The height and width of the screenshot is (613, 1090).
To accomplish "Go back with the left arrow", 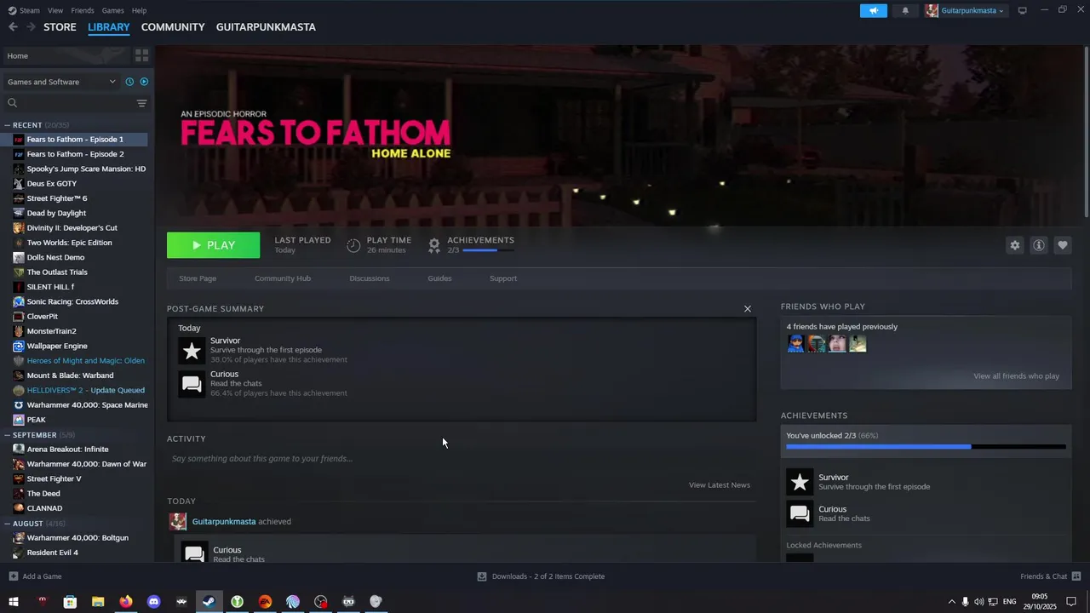I will point(13,27).
